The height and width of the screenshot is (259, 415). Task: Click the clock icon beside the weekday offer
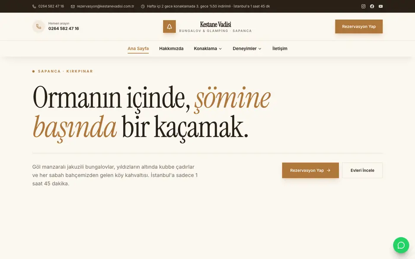coord(143,6)
